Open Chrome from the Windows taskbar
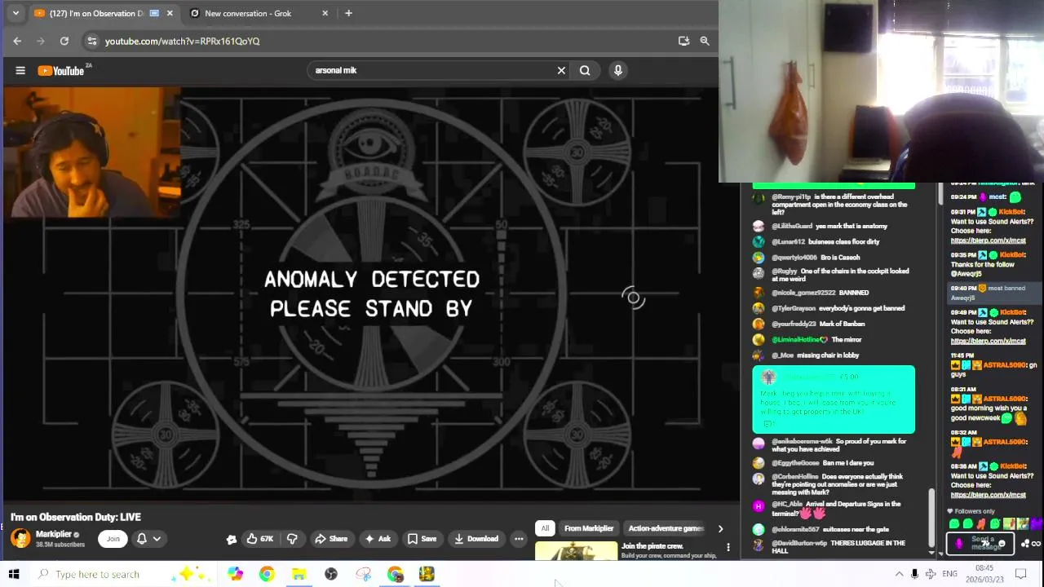The width and height of the screenshot is (1044, 587). (267, 574)
